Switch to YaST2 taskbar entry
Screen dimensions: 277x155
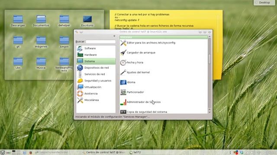tap(135, 152)
